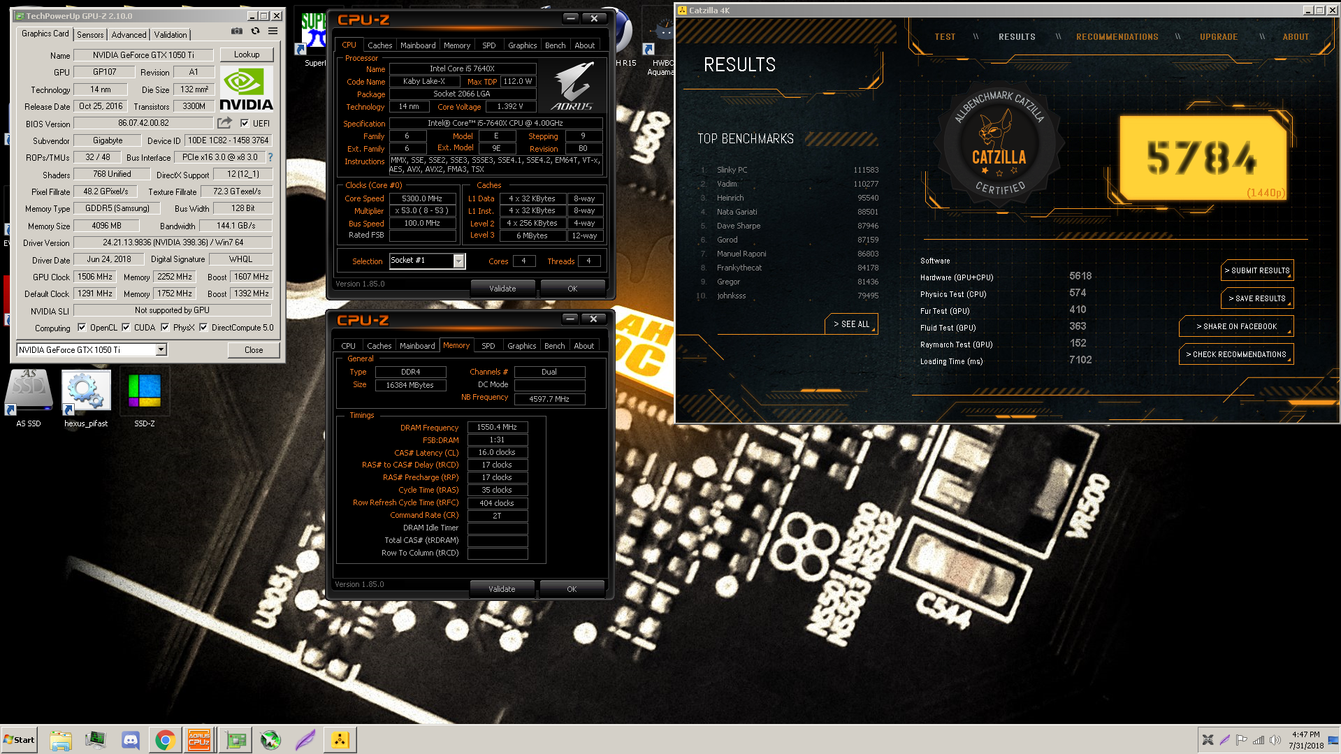
Task: Click the Catzilla certified badge logo
Action: tap(999, 143)
